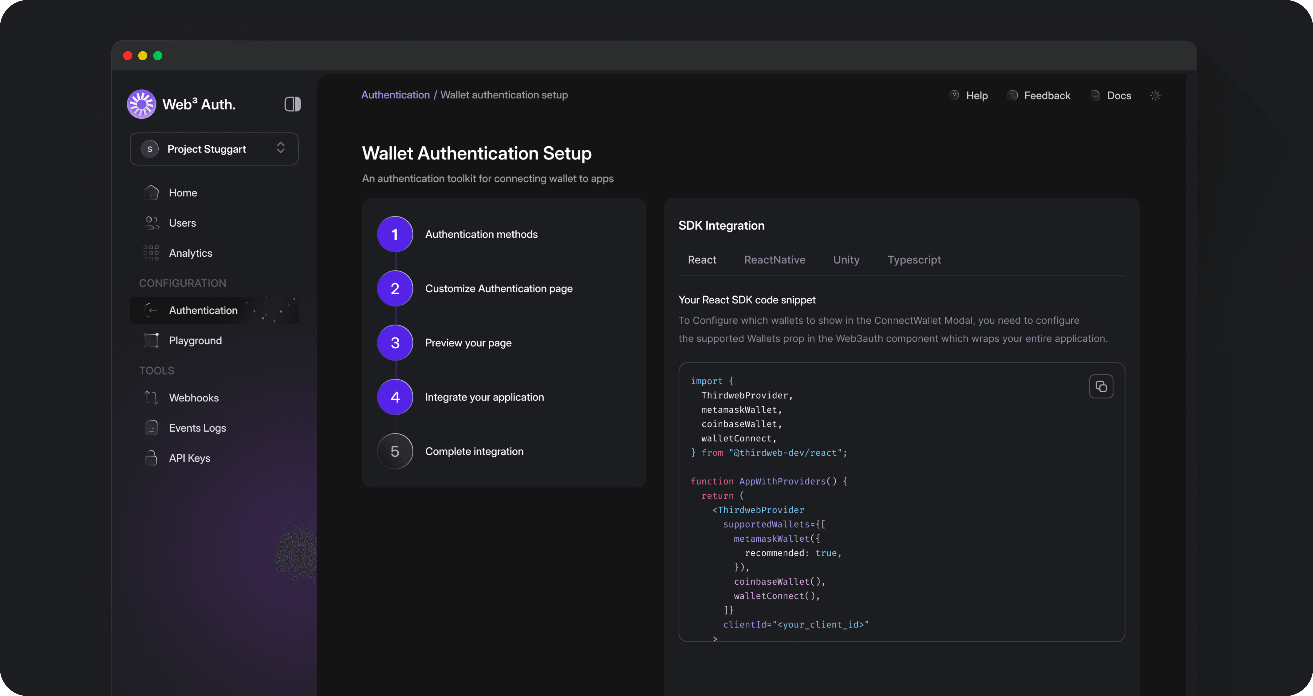Click the Webhooks icon

(151, 397)
